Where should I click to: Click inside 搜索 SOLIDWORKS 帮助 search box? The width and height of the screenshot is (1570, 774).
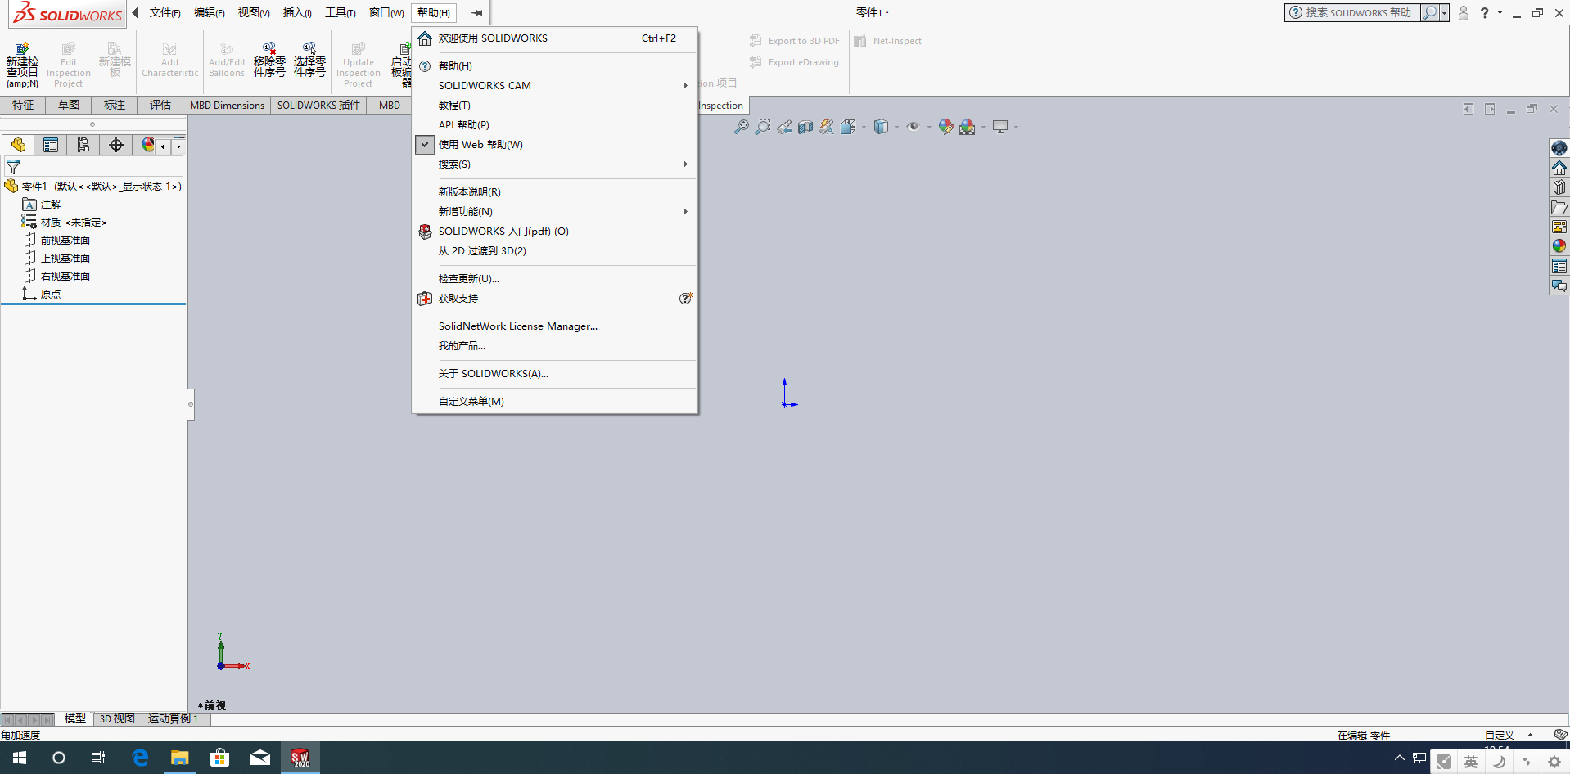point(1359,12)
